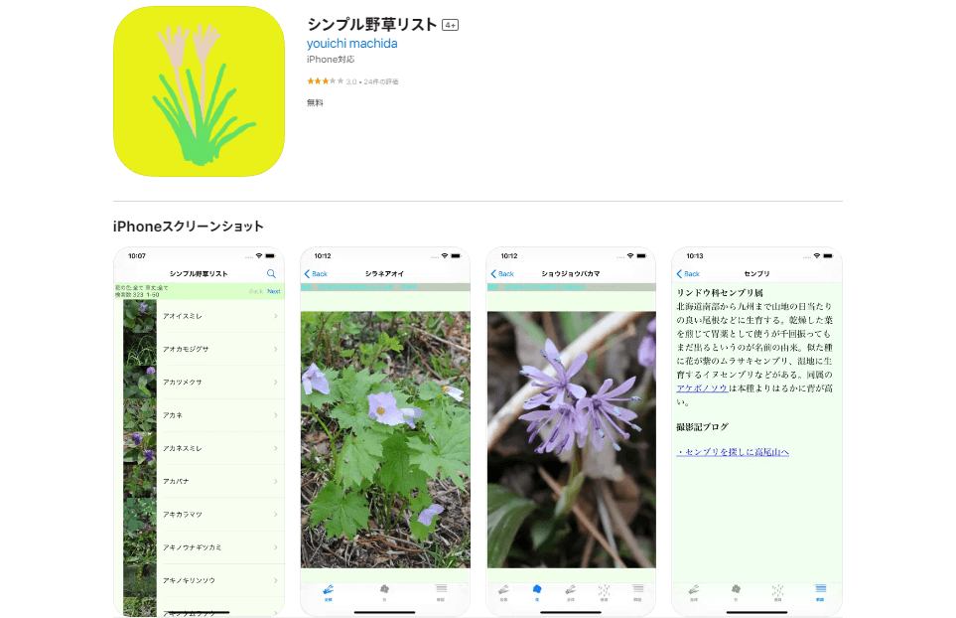Select the 花 icon on センブリ bottom toolbar
This screenshot has height=618, width=956.
(x=737, y=590)
